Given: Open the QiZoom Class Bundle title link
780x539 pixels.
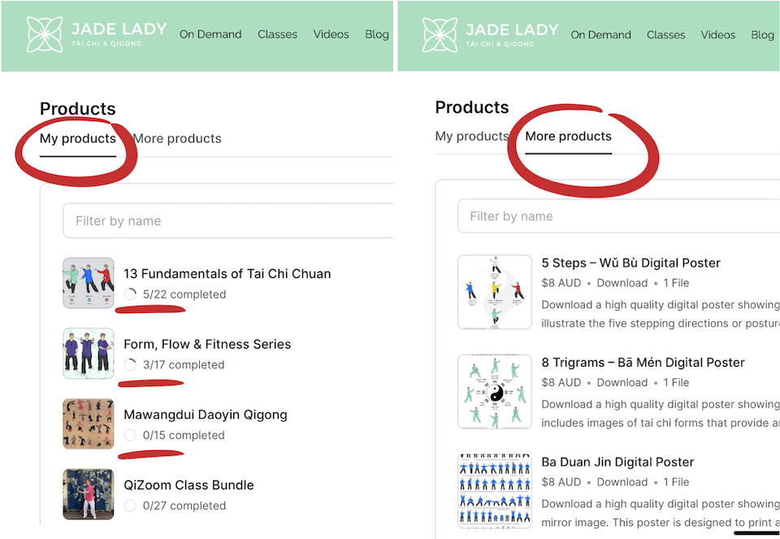Looking at the screenshot, I should click(188, 485).
